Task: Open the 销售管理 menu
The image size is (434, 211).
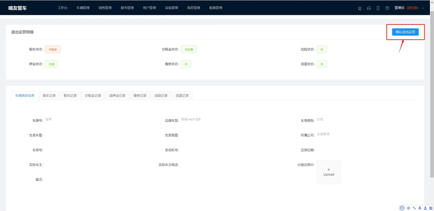Action: click(x=105, y=8)
